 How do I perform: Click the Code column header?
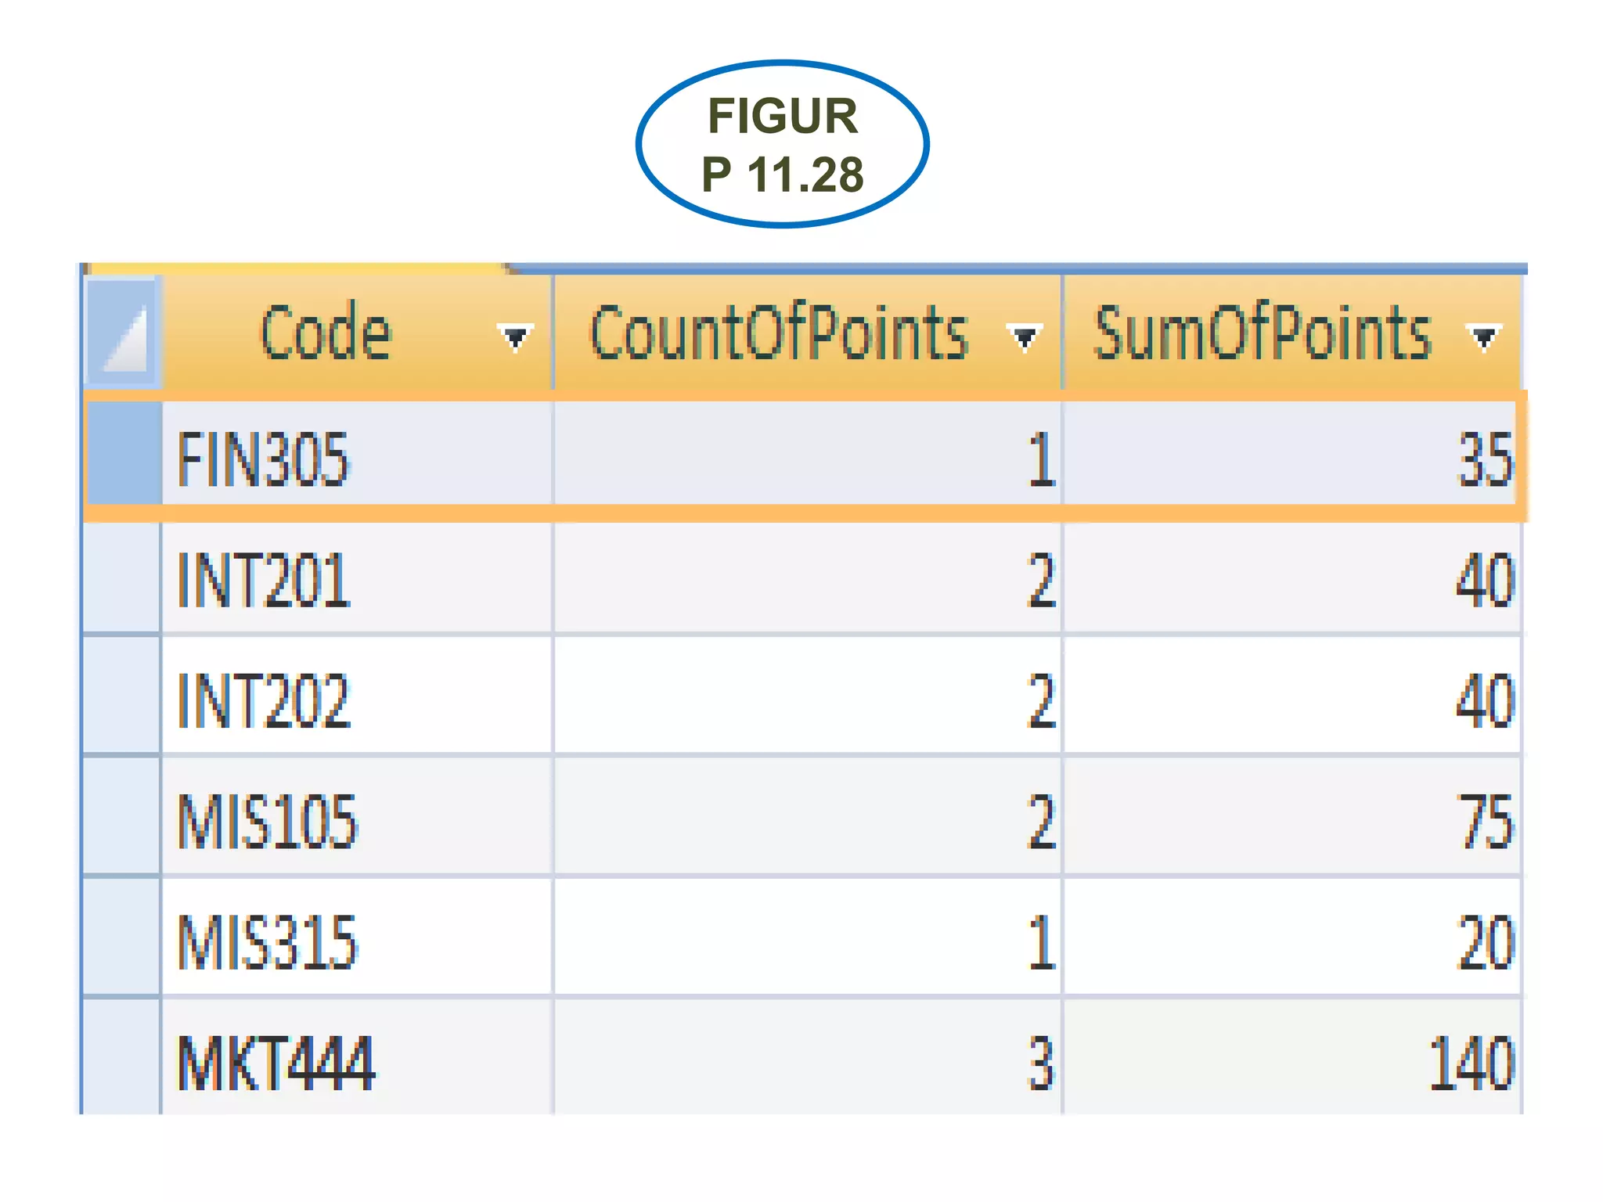326,333
